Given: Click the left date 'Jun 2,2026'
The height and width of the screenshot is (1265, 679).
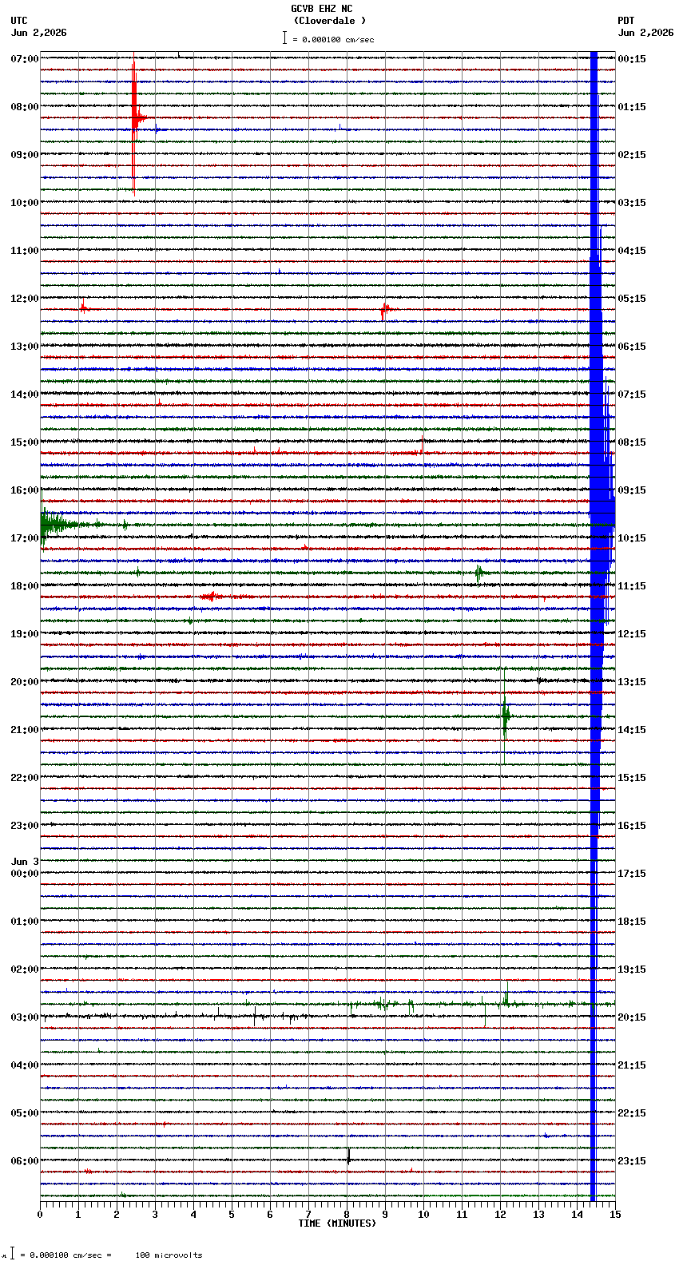Looking at the screenshot, I should click(39, 33).
